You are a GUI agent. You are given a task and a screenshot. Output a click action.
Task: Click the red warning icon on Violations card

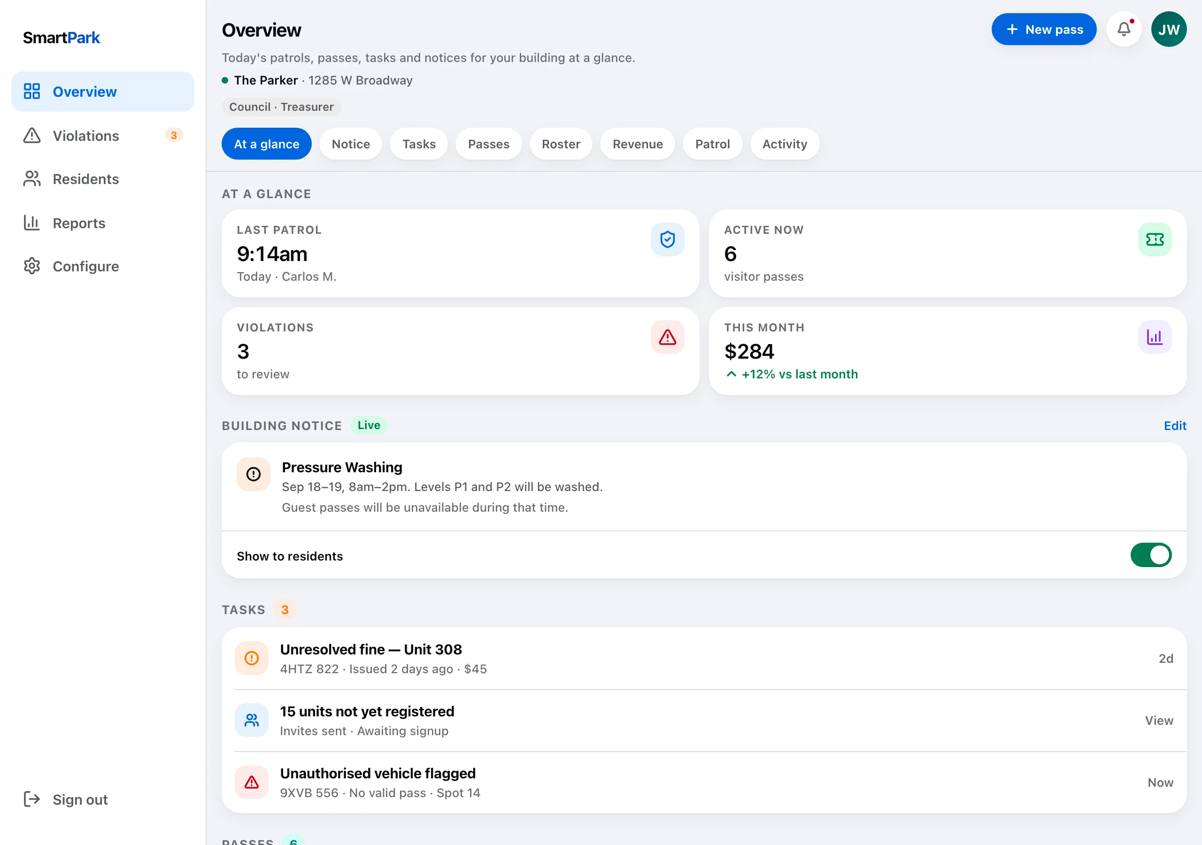668,337
